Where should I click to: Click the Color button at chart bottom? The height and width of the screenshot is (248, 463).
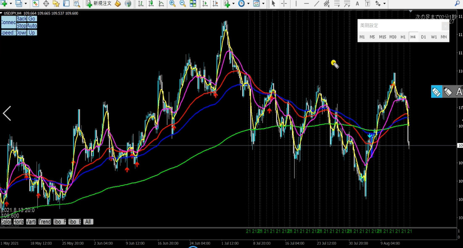coord(6,222)
